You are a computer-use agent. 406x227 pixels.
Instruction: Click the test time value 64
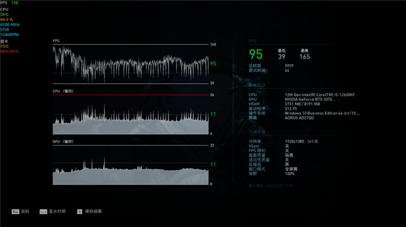(x=287, y=70)
